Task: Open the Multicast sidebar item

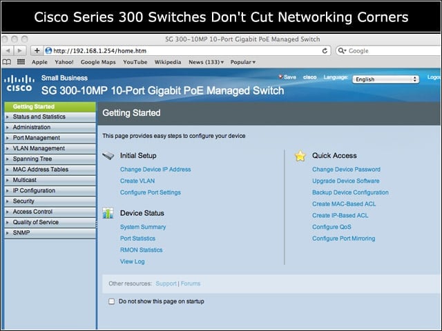Action: (50, 180)
